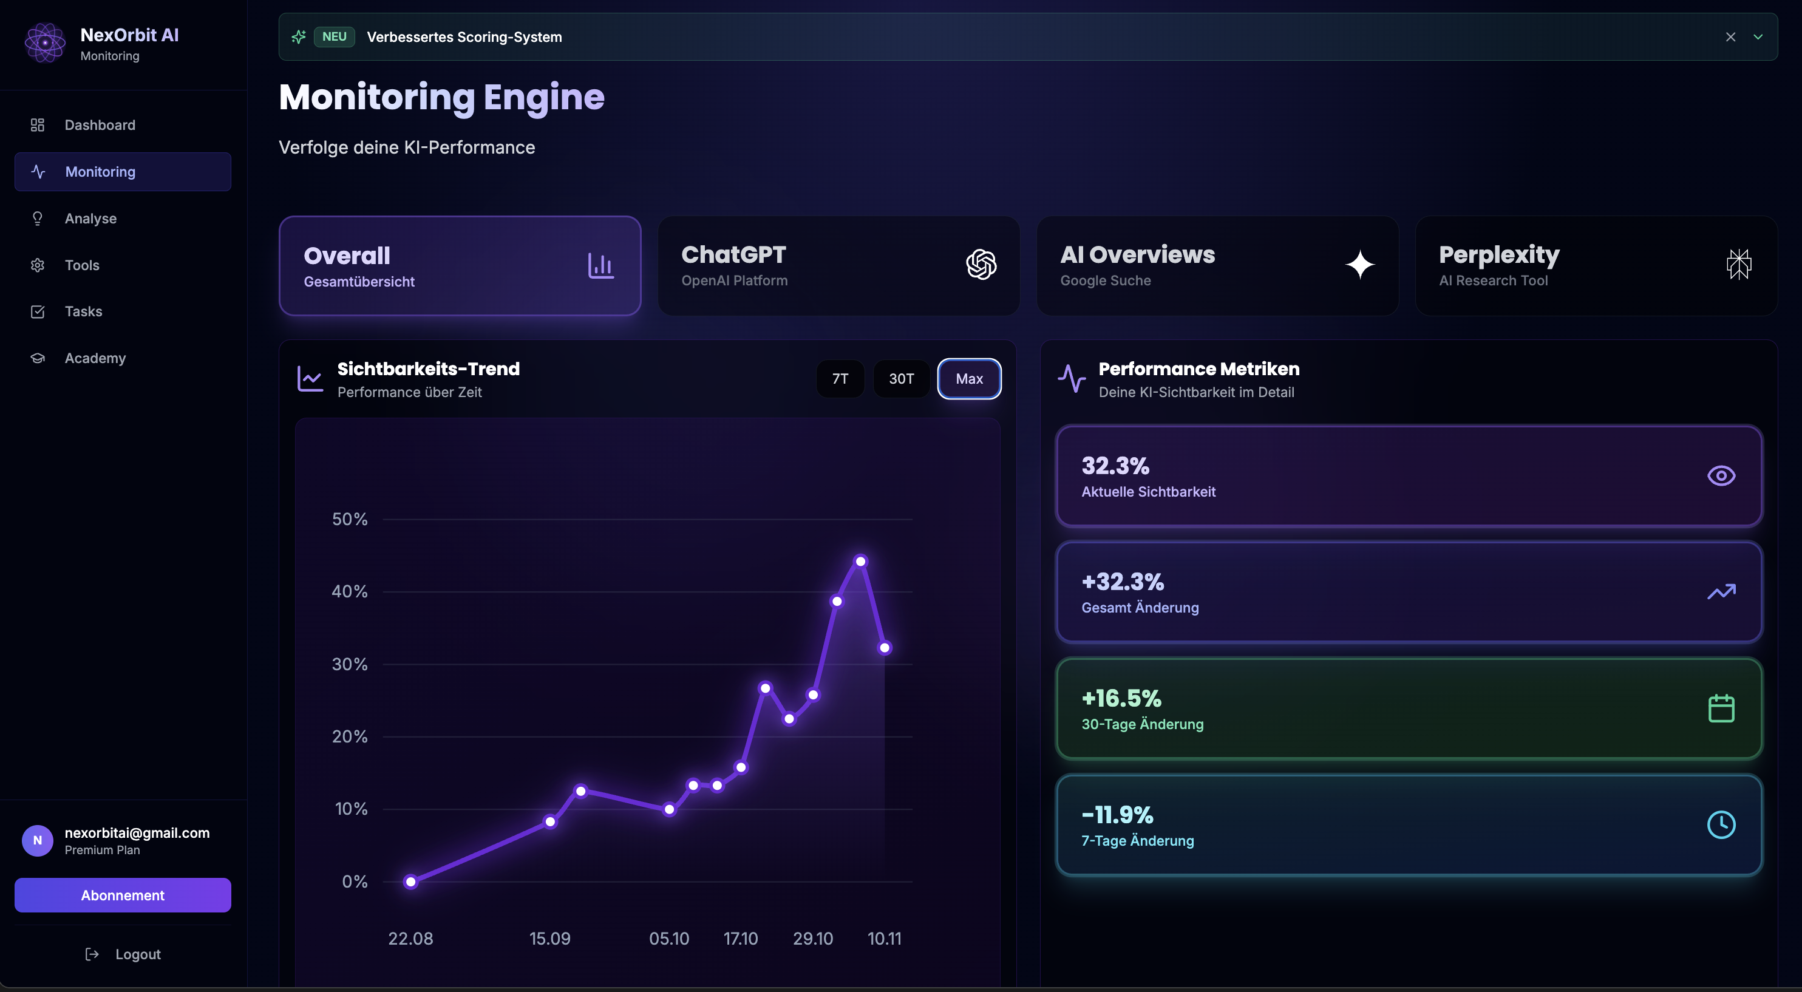
Task: Click the AI Overviews sparkle star icon
Action: point(1360,265)
